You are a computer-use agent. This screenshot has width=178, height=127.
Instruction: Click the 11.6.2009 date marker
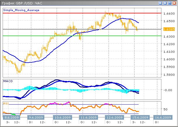tap(88, 117)
